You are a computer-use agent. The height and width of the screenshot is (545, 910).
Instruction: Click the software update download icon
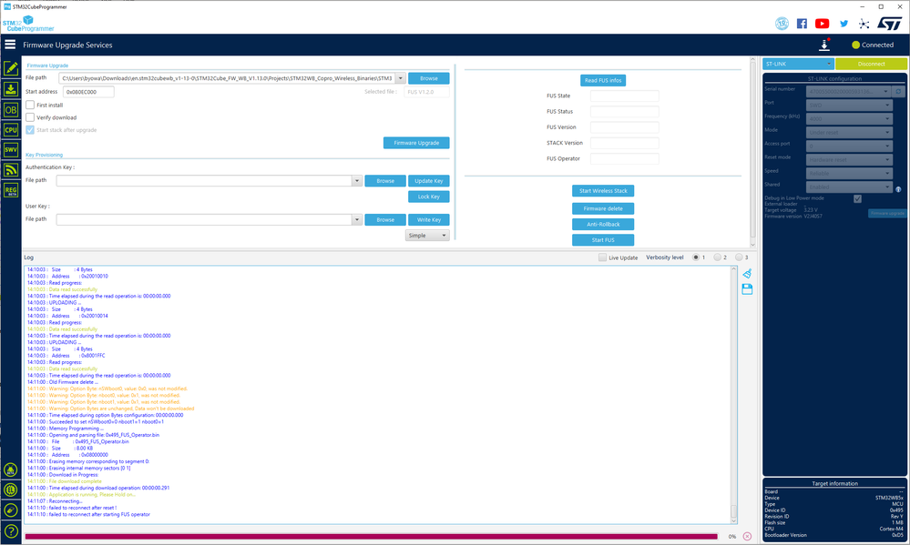coord(824,45)
